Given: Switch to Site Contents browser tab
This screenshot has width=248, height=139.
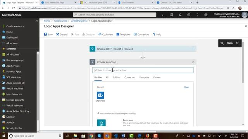Looking at the screenshot, I should 136,3.
